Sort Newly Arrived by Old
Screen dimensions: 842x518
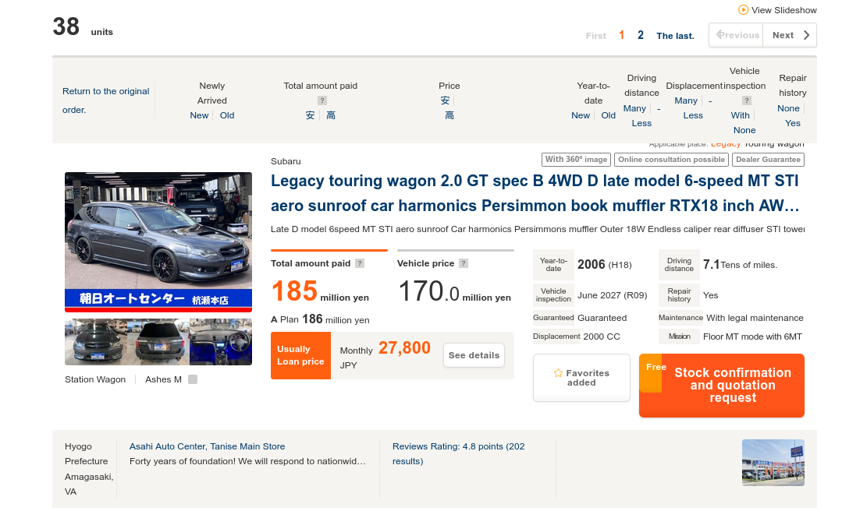[227, 115]
